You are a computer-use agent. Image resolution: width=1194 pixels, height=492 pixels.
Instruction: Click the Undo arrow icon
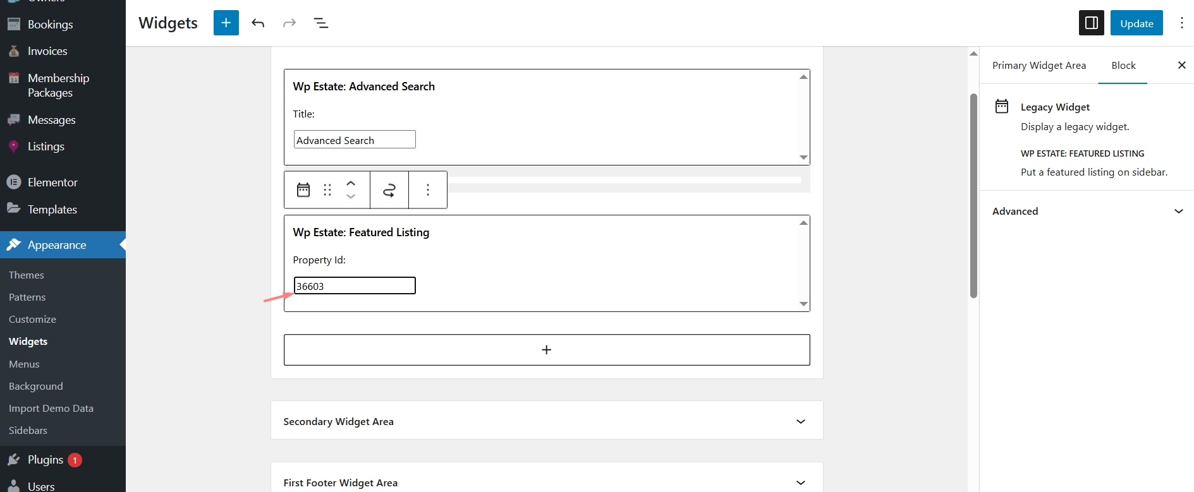[x=258, y=23]
